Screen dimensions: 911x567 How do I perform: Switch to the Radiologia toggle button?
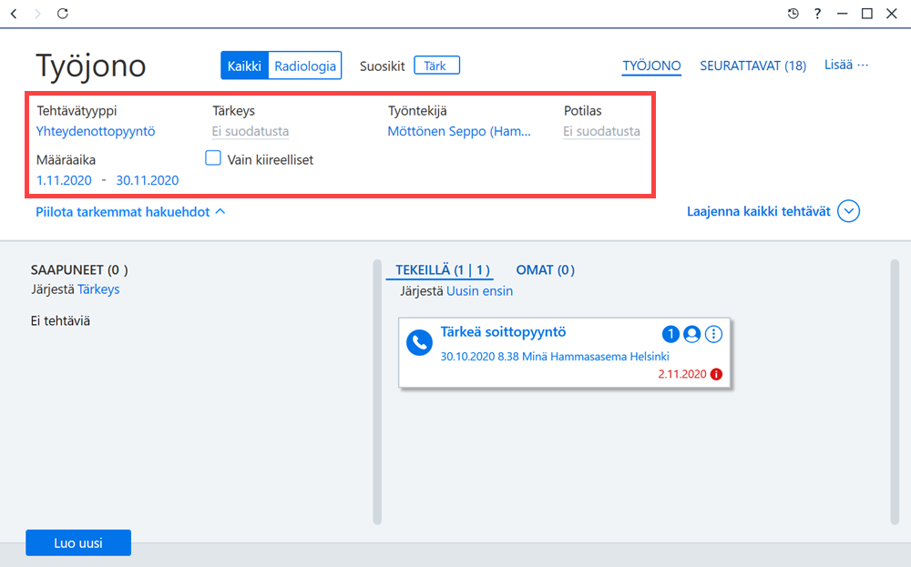point(305,66)
